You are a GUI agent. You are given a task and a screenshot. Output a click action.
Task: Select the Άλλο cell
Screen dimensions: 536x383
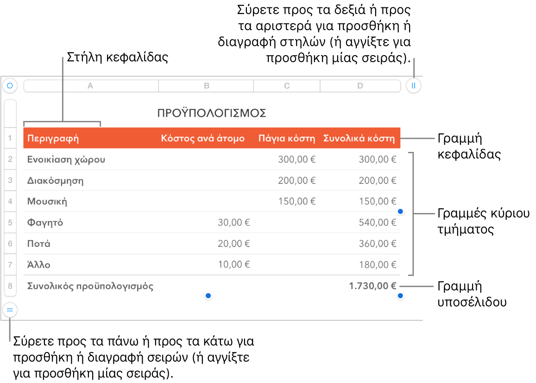91,265
